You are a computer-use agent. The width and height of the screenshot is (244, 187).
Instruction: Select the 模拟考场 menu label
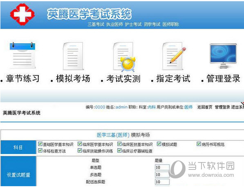(x=73, y=78)
